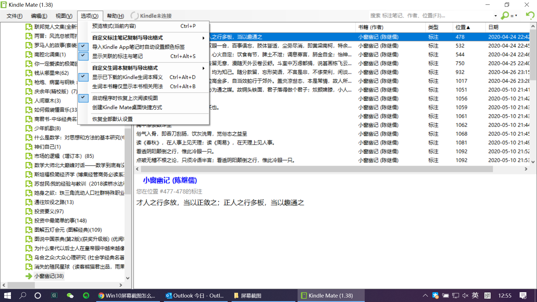Click the book icon beside 投资要义(97)
537x302 pixels.
(29, 211)
